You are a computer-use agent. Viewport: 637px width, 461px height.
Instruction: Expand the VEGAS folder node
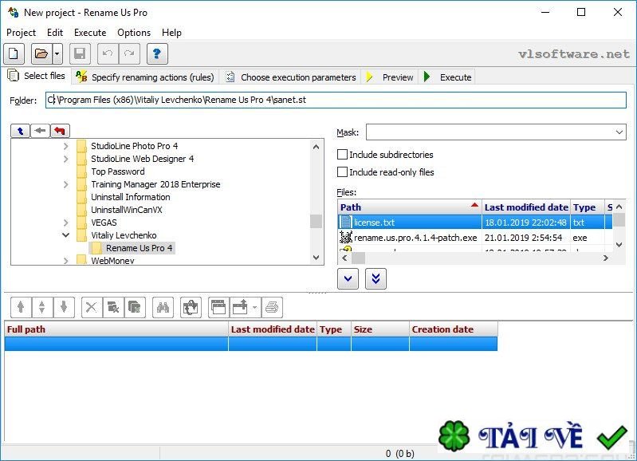click(x=66, y=223)
